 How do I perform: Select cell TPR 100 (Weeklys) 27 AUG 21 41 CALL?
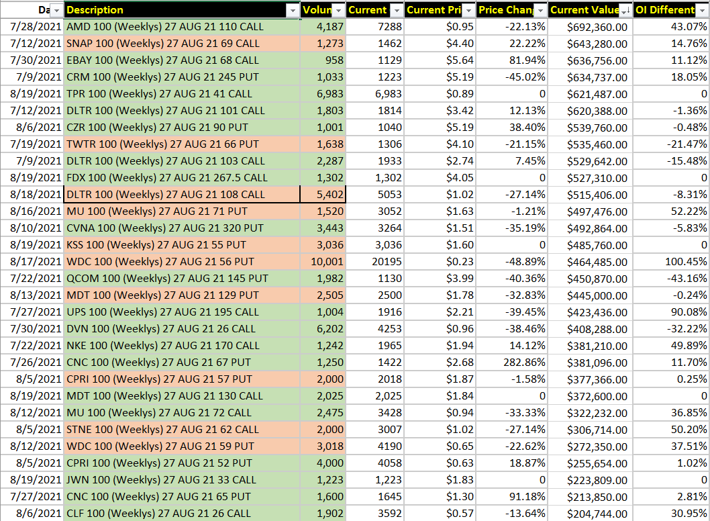point(182,94)
